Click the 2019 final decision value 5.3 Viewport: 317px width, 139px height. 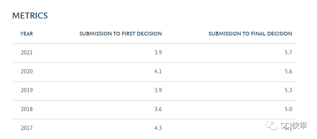click(289, 90)
